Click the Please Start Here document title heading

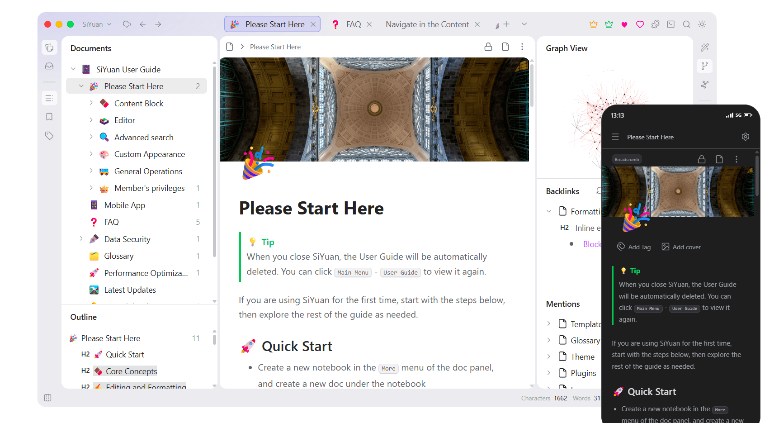coord(312,209)
